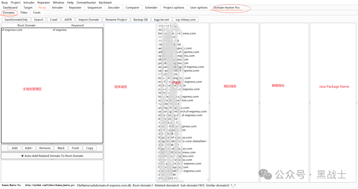Select the Tools sub-tab

click(x=37, y=13)
